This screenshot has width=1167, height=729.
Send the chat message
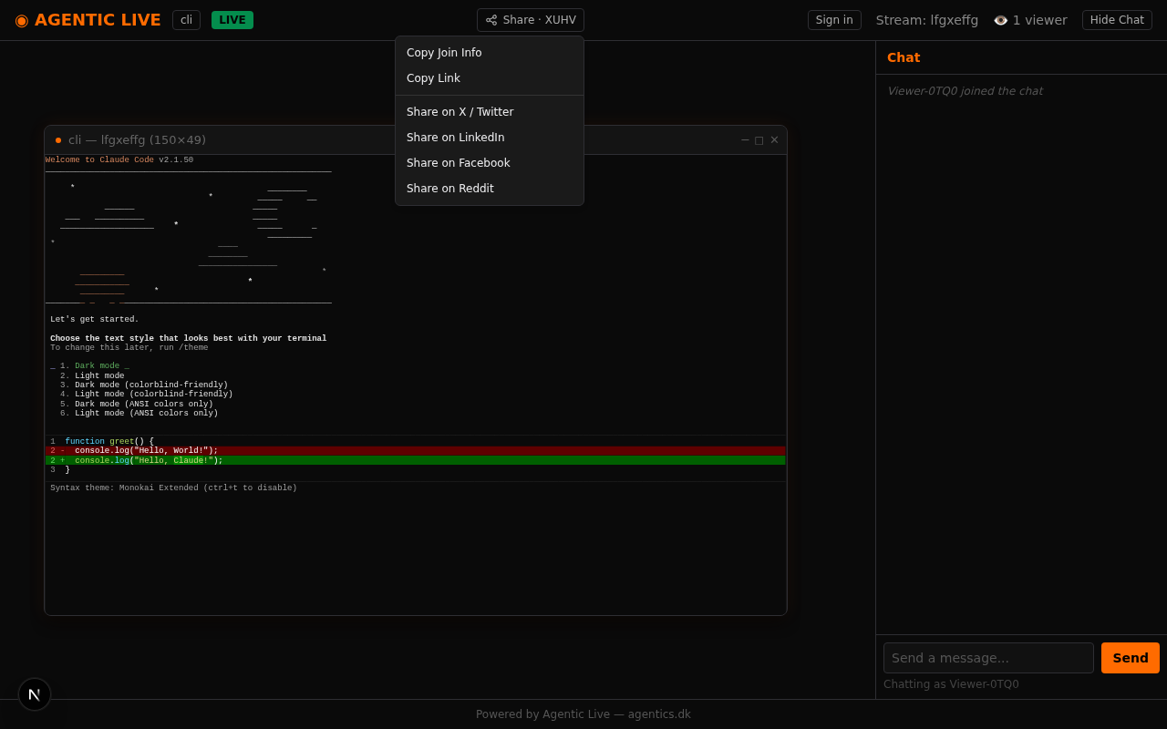(x=1130, y=658)
